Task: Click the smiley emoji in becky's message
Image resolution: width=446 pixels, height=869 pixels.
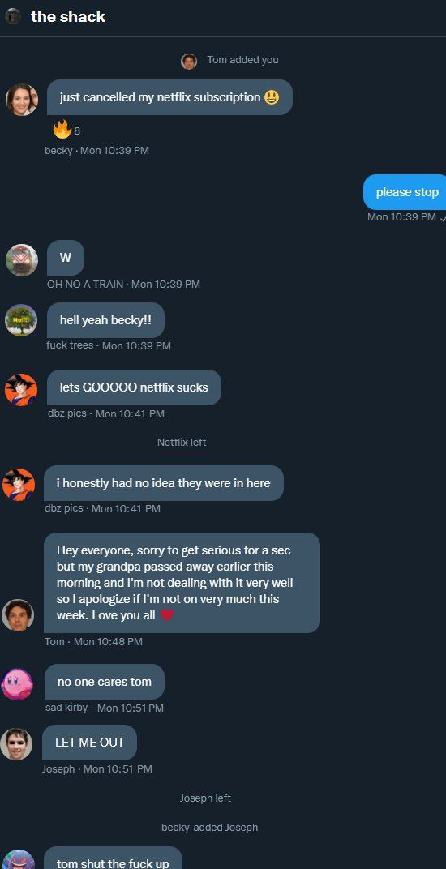Action: pyautogui.click(x=272, y=97)
